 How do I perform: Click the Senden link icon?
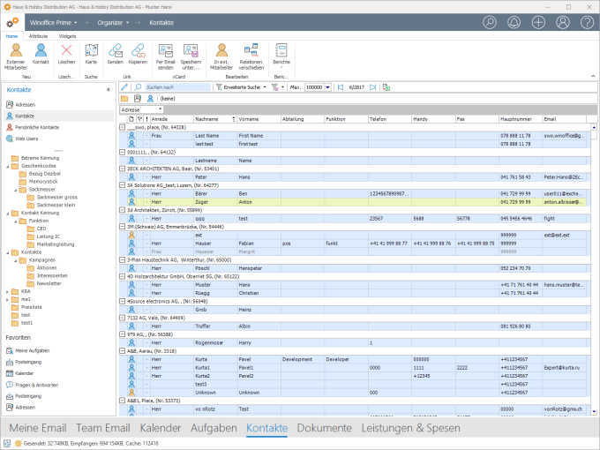click(x=116, y=54)
